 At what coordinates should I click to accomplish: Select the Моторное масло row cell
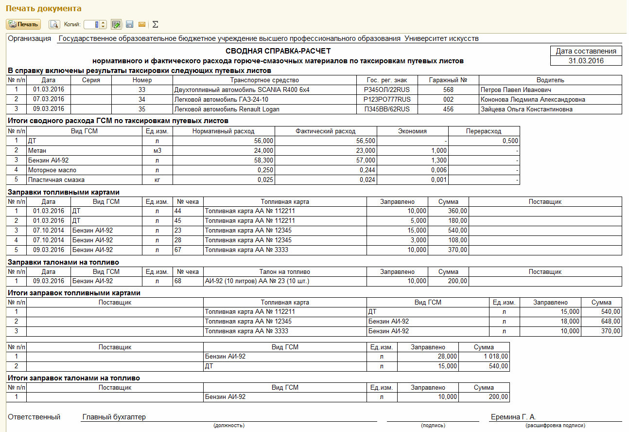click(84, 170)
